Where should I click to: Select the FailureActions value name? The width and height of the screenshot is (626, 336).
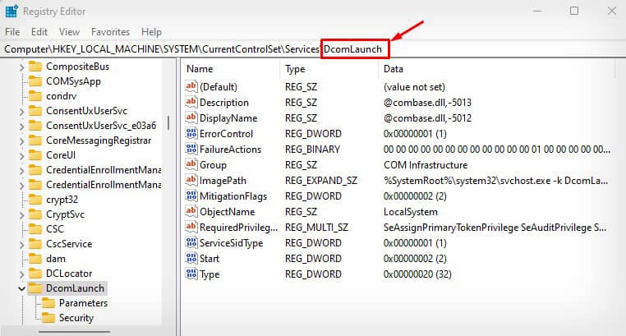click(230, 150)
